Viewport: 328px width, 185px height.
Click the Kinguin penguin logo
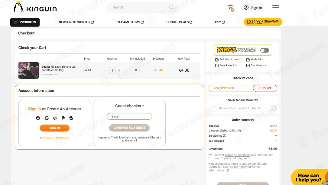point(35,7)
